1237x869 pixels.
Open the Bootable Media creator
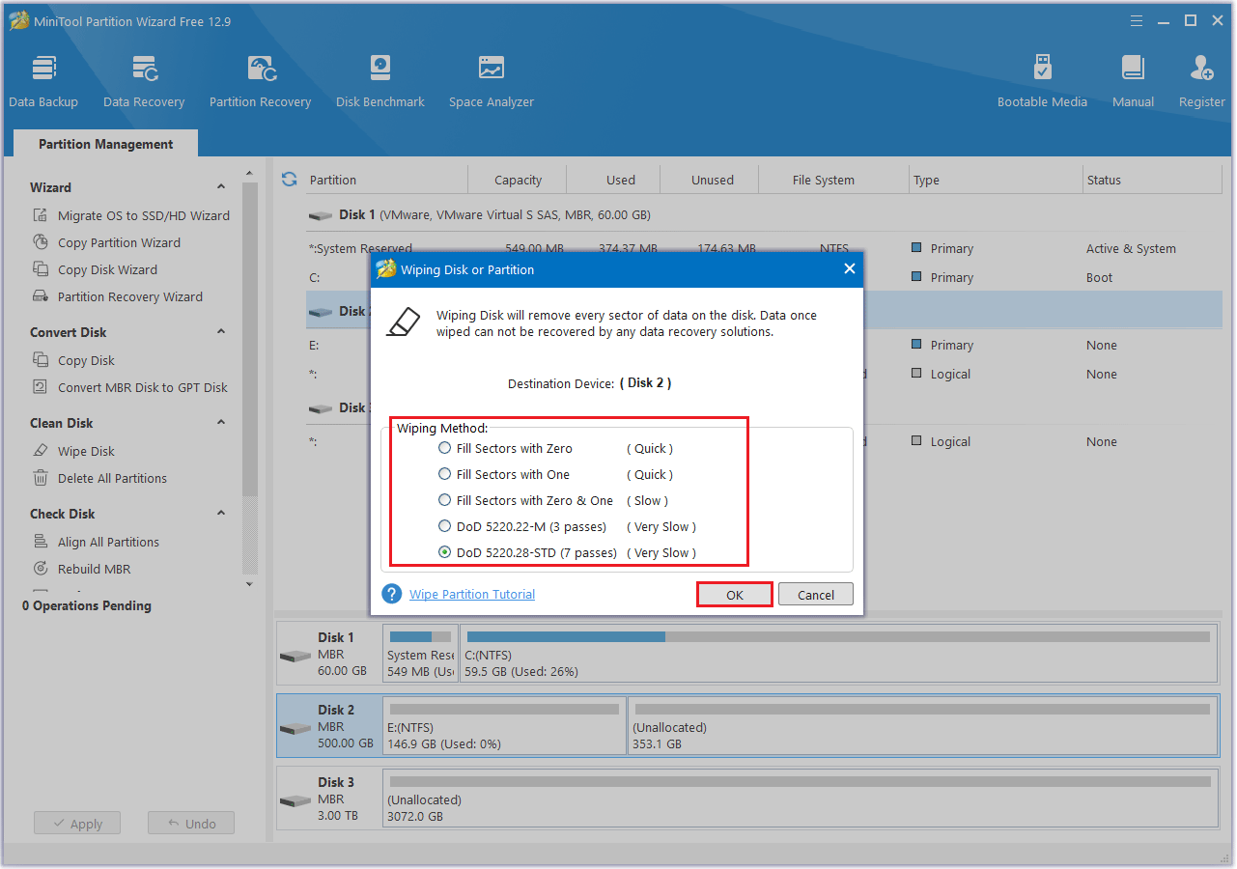pyautogui.click(x=1042, y=79)
